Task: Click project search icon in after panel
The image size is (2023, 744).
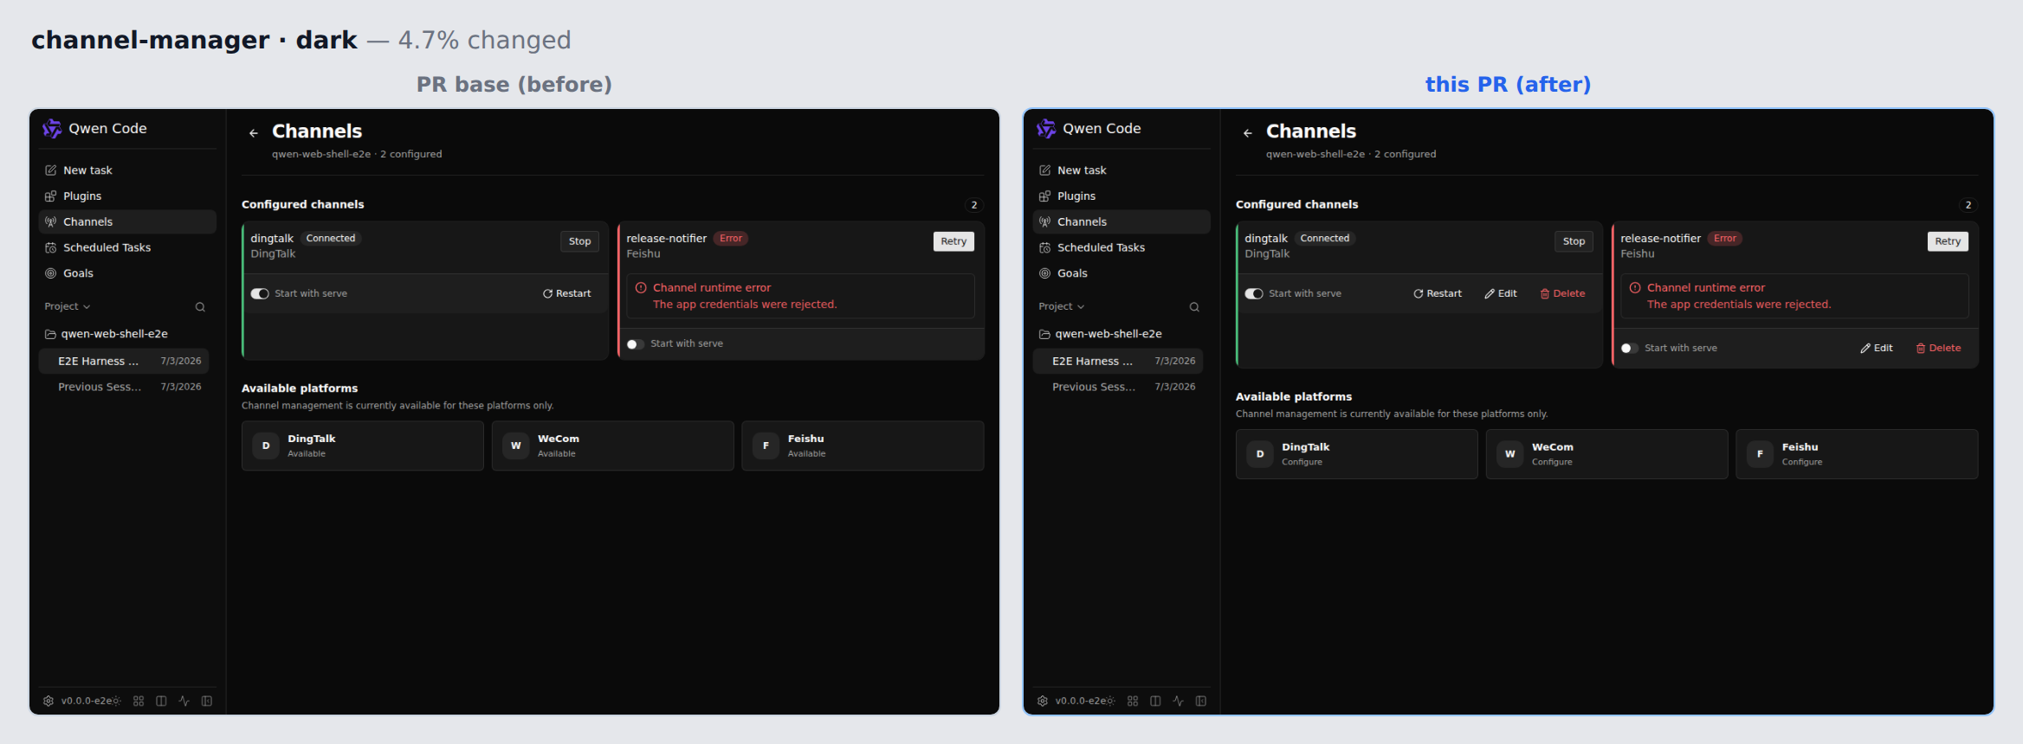Action: 1194,307
